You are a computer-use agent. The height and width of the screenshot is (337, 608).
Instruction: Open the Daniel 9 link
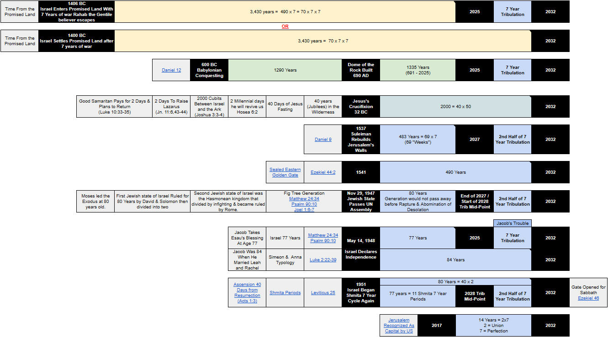click(323, 140)
